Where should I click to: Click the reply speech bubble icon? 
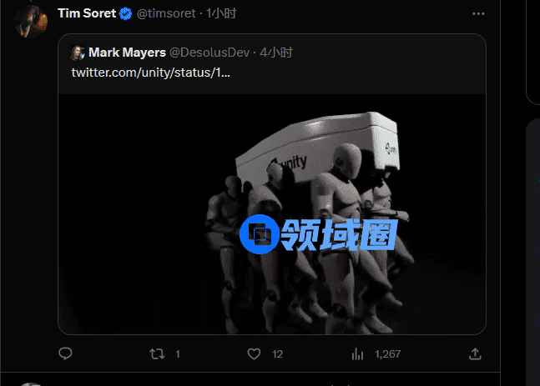tap(65, 353)
